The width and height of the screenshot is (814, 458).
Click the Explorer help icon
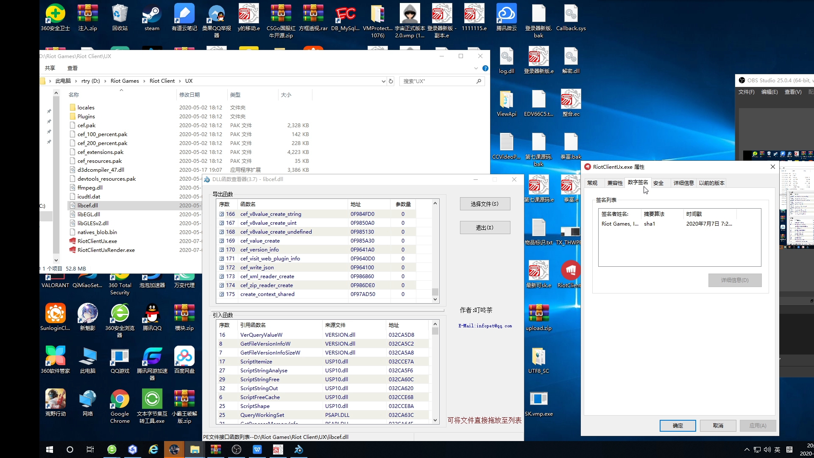pos(485,68)
